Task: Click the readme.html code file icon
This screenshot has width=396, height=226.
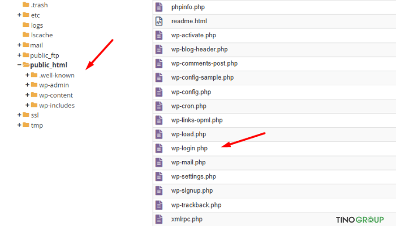Action: coord(159,21)
